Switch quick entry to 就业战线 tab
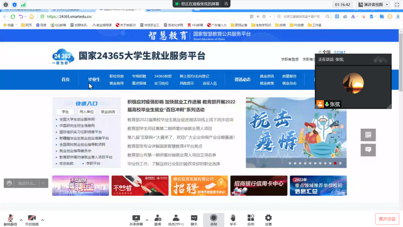This screenshot has height=227, width=403. pos(108,112)
